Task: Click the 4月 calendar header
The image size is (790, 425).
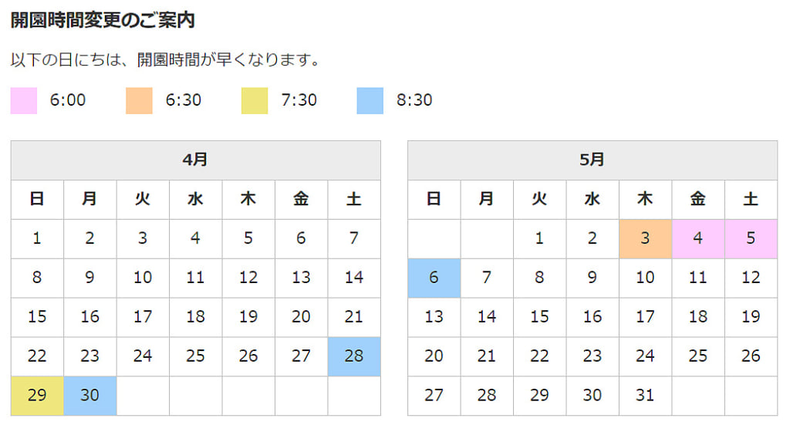Action: pyautogui.click(x=195, y=160)
